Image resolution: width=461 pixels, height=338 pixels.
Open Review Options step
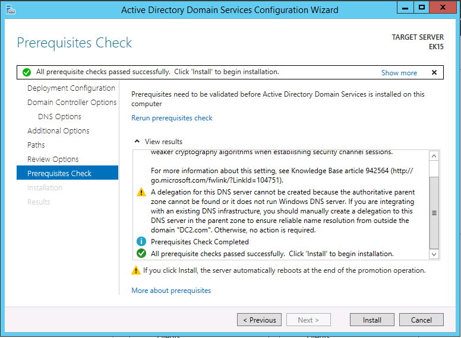(53, 160)
